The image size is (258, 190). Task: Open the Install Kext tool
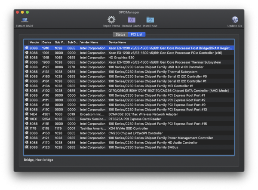pyautogui.click(x=150, y=20)
